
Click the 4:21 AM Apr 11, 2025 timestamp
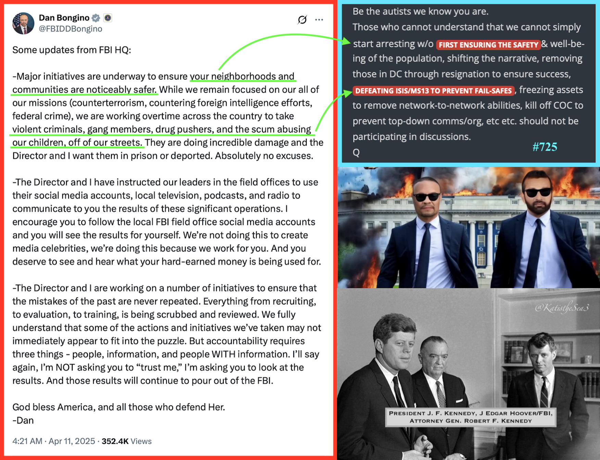coord(54,441)
